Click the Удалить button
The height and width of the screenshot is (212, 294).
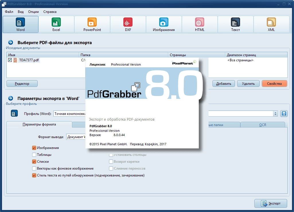point(248,84)
